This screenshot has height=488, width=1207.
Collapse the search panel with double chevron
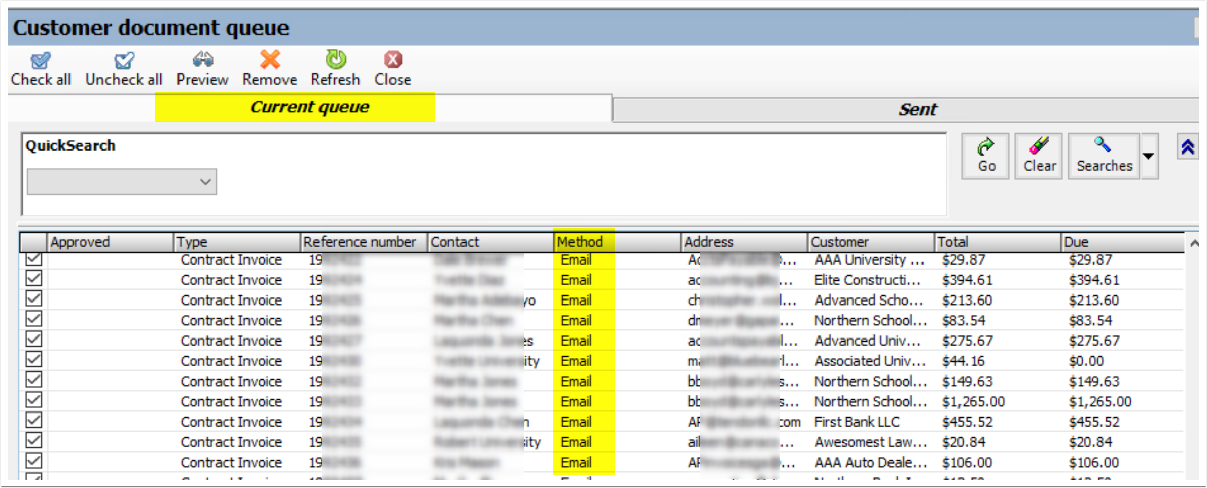point(1187,147)
